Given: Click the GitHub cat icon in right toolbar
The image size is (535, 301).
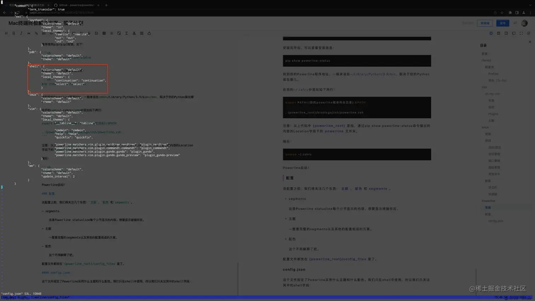Looking at the screenshot, I should point(529,33).
